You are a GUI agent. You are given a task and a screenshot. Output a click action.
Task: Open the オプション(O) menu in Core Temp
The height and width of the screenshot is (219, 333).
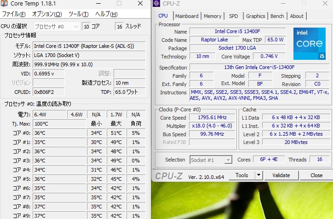pos(47,14)
